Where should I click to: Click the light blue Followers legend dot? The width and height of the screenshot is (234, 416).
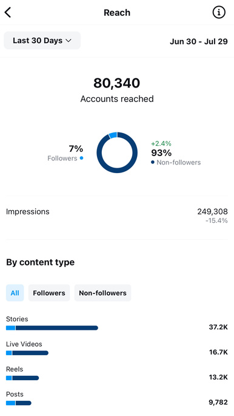[81, 158]
